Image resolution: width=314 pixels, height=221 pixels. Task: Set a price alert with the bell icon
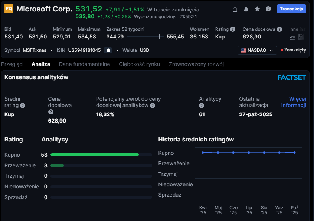[246, 9]
